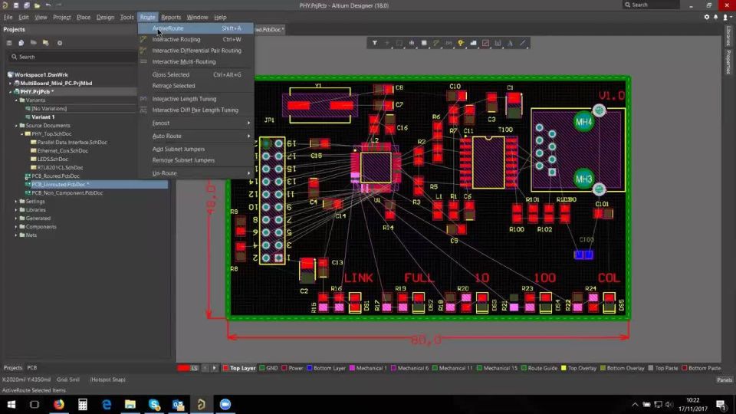Open the Auto Route submenu
Viewport: 736px width, 414px height.
[x=195, y=136]
